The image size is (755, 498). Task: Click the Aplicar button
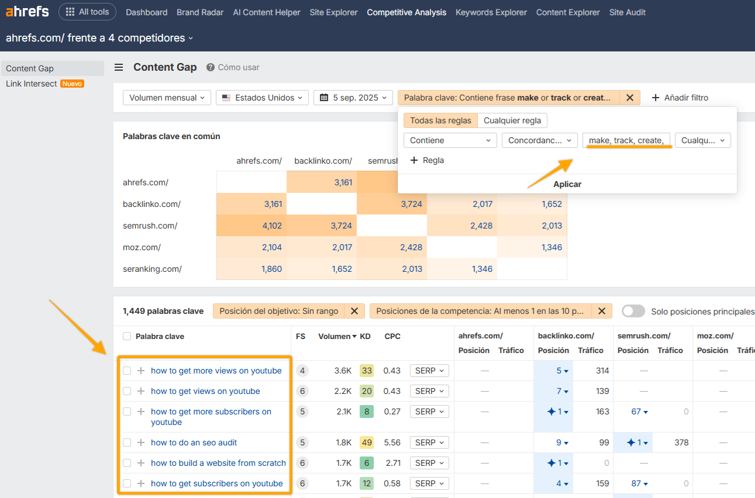click(x=567, y=184)
